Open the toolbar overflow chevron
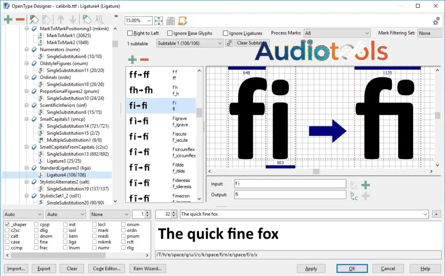445x276 pixels. click(116, 16)
